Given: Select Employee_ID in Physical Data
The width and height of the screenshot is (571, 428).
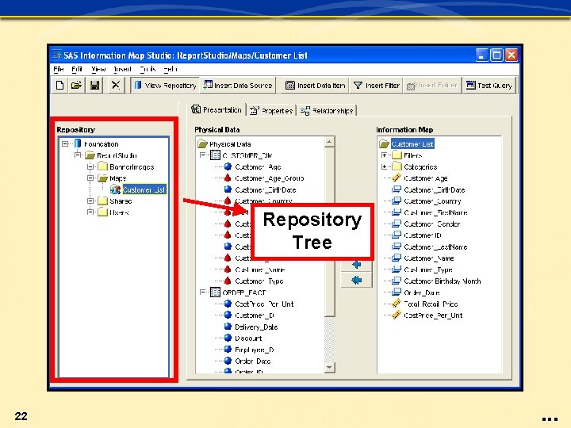Looking at the screenshot, I should (255, 350).
